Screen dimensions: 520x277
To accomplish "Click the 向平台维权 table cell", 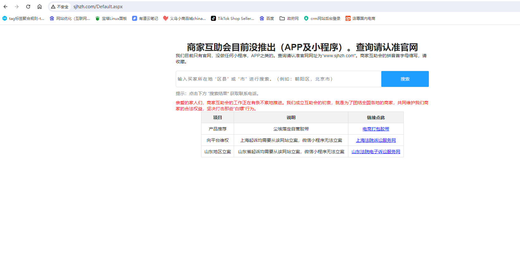I will pyautogui.click(x=218, y=140).
